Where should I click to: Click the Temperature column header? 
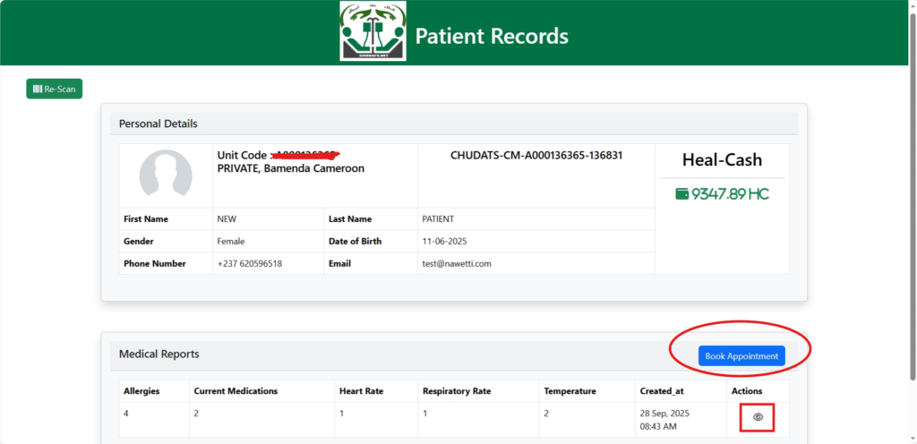570,391
